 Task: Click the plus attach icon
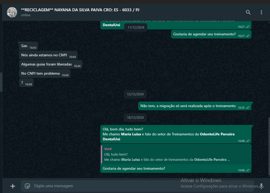point(13,186)
